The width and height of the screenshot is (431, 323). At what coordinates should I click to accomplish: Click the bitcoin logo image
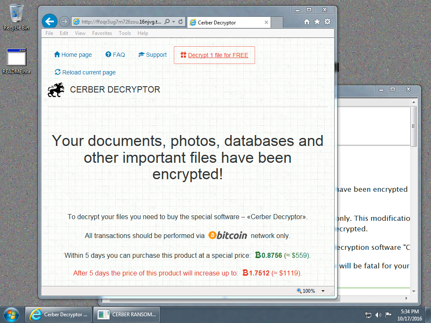pos(228,236)
